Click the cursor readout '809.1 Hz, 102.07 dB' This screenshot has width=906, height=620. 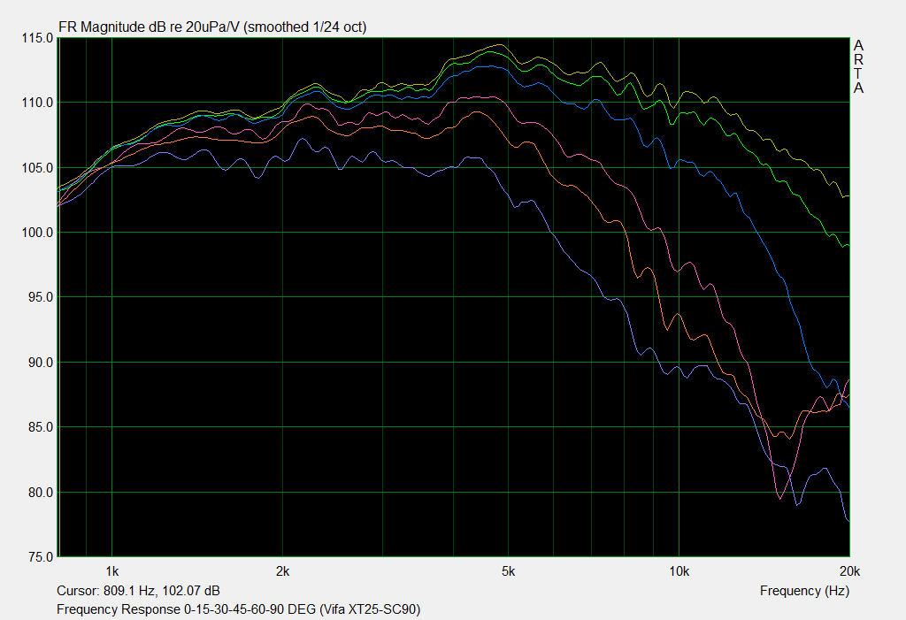coord(162,591)
